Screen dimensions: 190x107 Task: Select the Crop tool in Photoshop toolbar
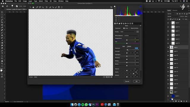click(x=2, y=22)
